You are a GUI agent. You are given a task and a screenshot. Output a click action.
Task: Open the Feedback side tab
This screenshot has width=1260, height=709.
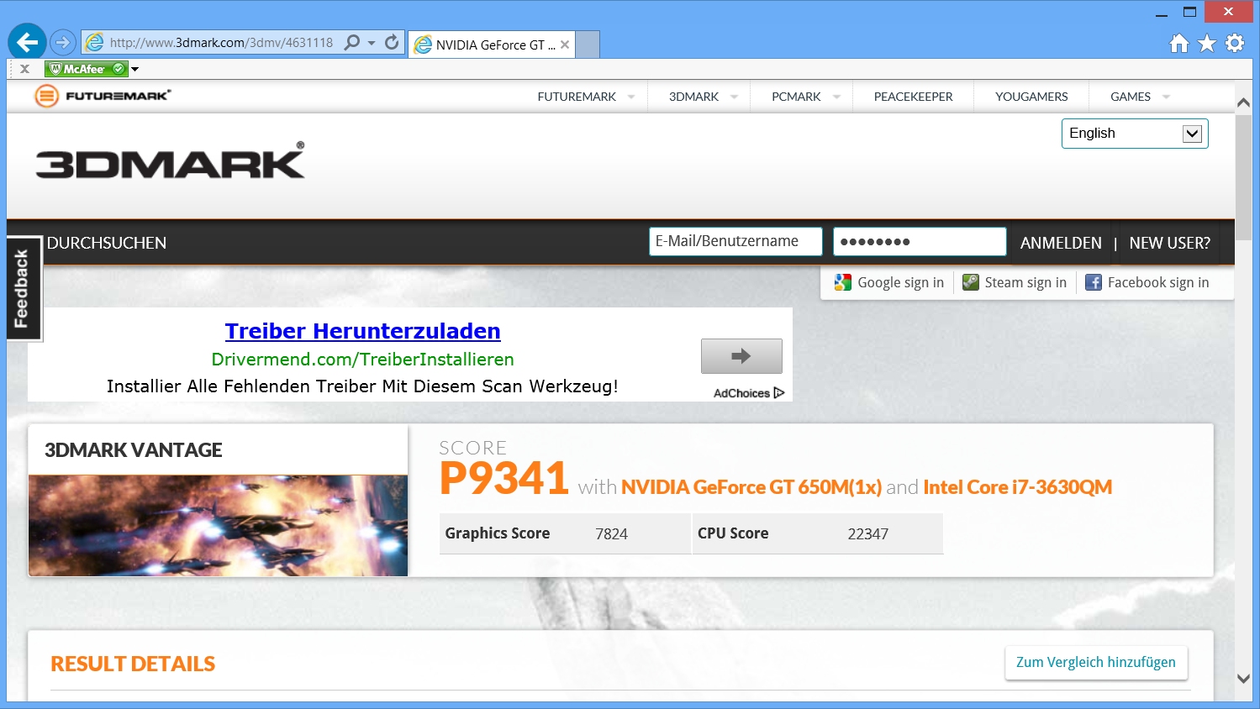pyautogui.click(x=23, y=288)
